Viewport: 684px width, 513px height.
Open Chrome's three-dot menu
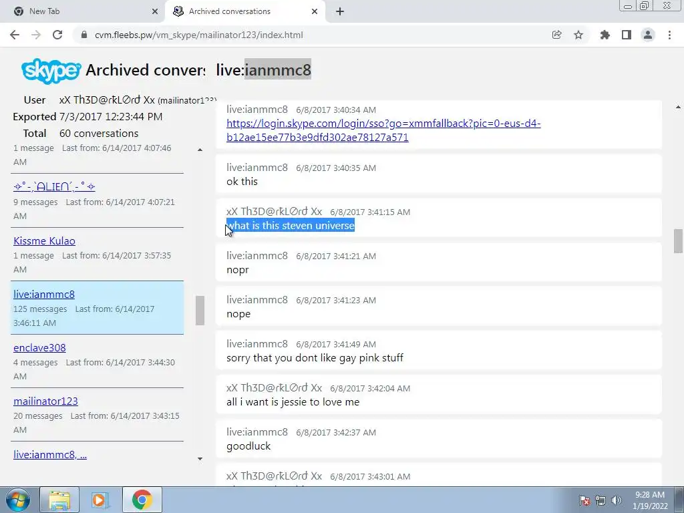tap(669, 35)
